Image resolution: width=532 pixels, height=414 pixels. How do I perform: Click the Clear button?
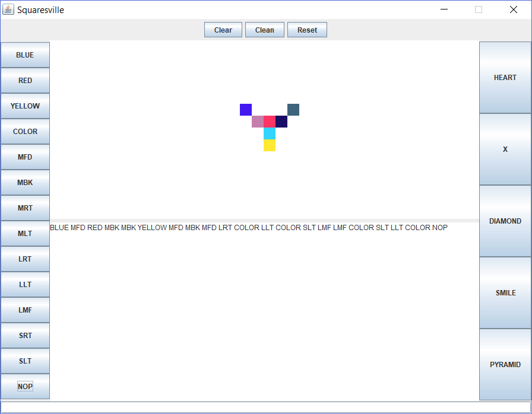click(223, 30)
